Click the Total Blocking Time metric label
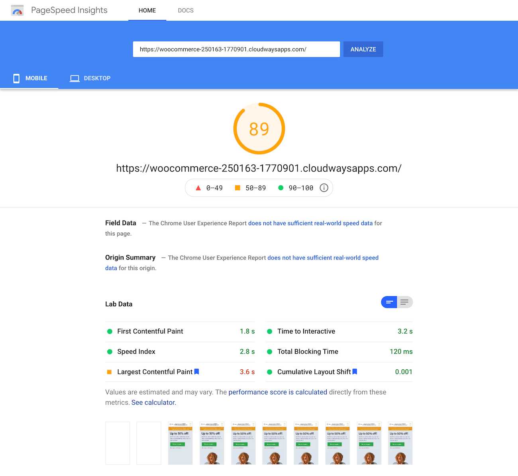Image resolution: width=518 pixels, height=476 pixels. 308,351
